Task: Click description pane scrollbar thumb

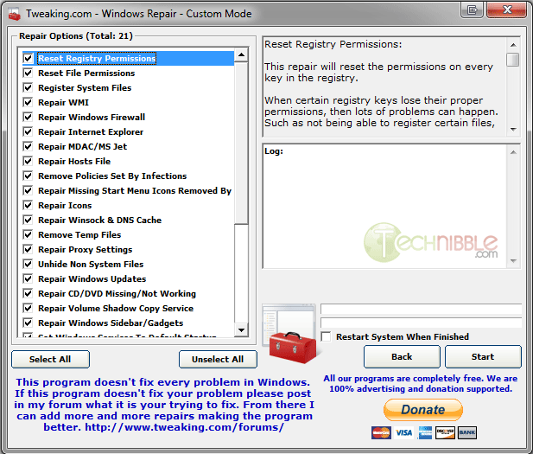Action: (x=513, y=60)
